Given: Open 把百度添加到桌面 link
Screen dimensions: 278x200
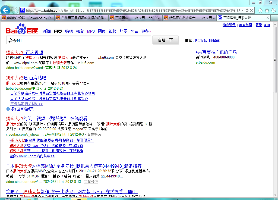Looking at the screenshot, I should (207, 40).
